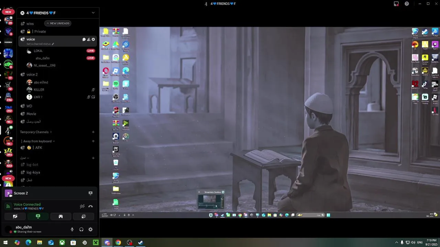Toggle camera on in voice panel
Viewport: 440px width, 247px height.
(15, 216)
